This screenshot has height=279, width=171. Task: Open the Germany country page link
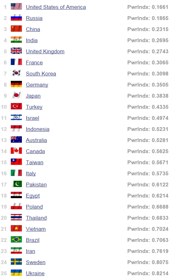point(37,85)
